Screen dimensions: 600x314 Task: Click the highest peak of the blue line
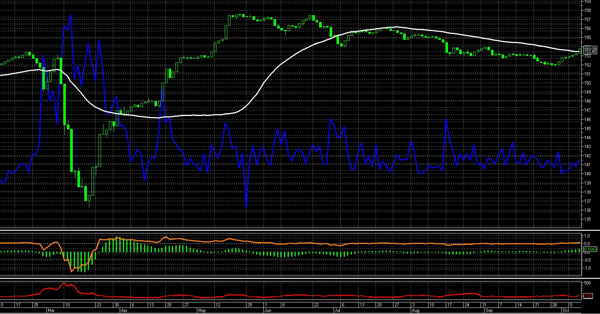tap(71, 14)
